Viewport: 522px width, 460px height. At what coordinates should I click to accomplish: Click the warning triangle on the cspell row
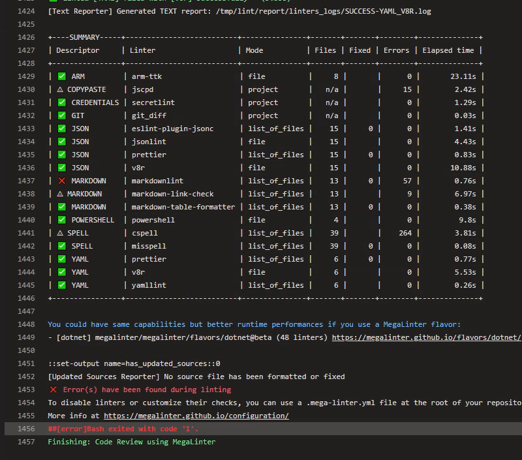point(61,233)
